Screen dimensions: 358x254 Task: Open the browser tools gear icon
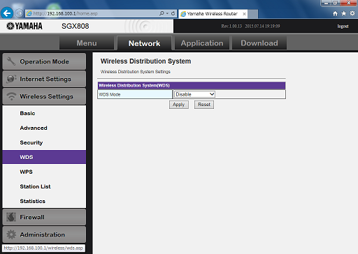[x=352, y=13]
